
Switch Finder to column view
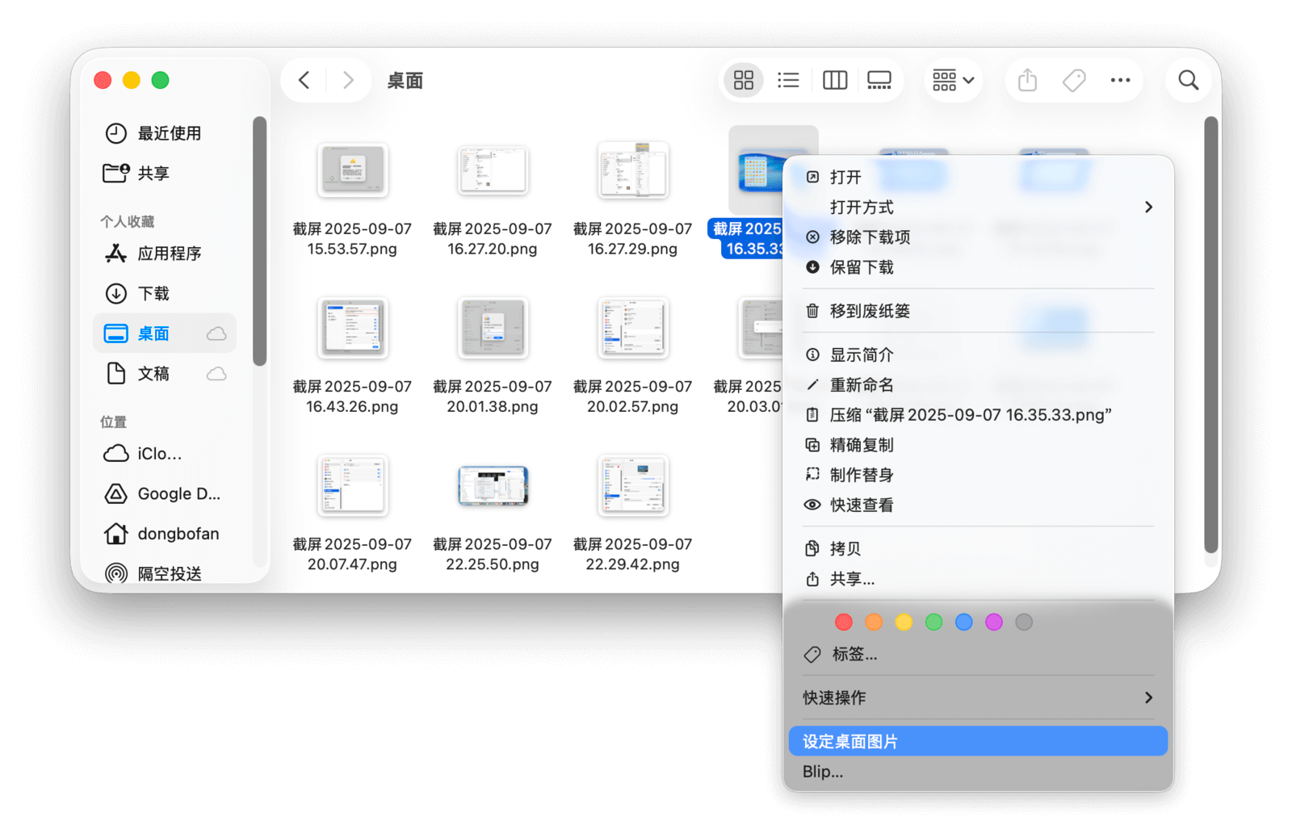click(834, 80)
